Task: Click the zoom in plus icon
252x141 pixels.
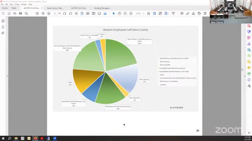Action: click(x=131, y=13)
